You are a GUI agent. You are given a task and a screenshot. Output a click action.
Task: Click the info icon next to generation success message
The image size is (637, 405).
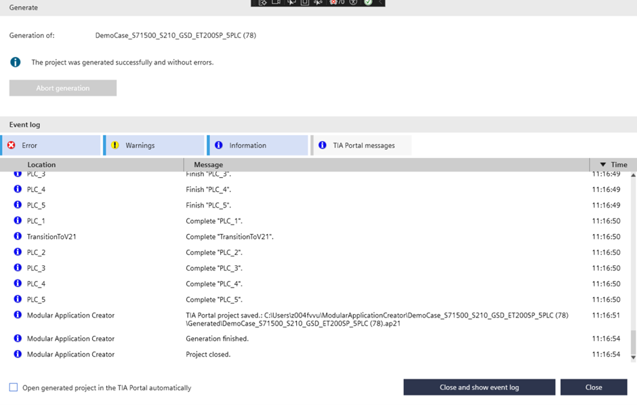click(15, 62)
